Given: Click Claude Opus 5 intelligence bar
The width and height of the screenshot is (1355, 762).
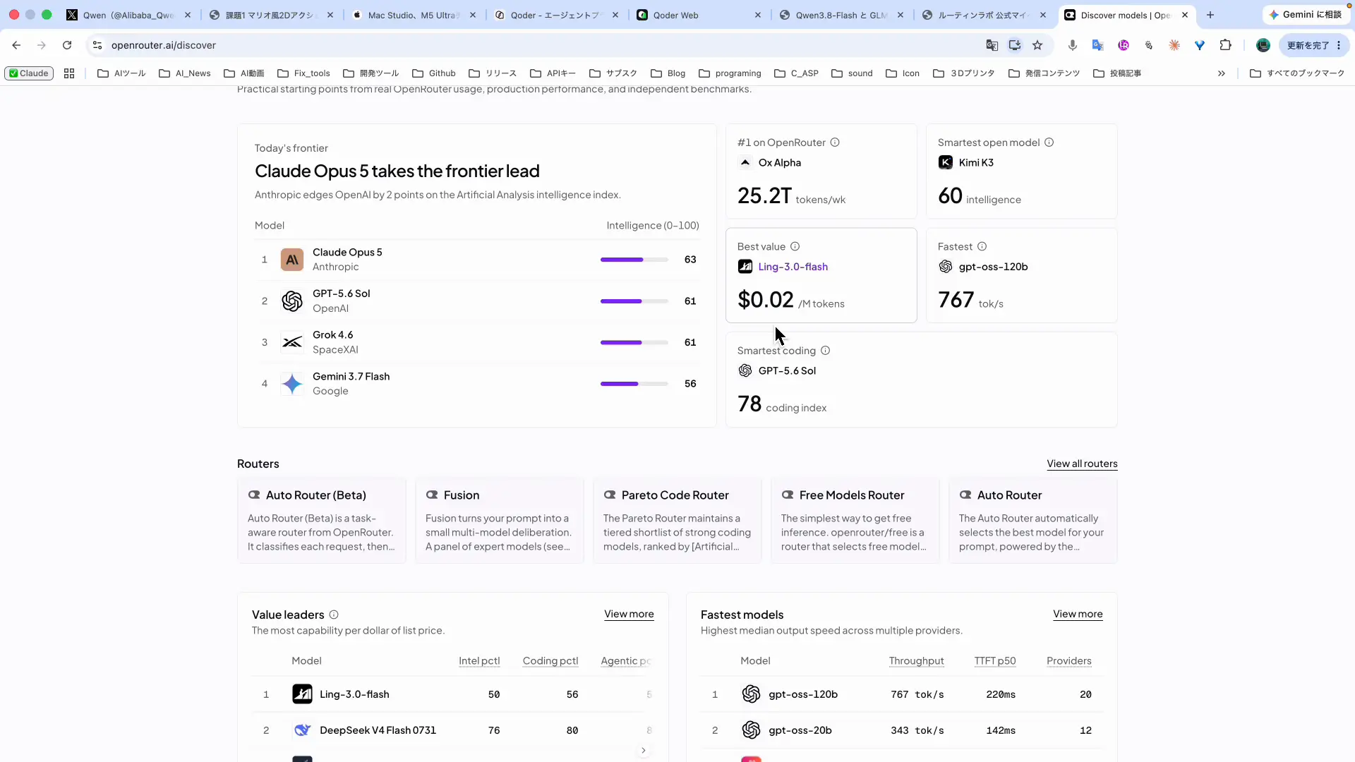Looking at the screenshot, I should click(x=634, y=260).
